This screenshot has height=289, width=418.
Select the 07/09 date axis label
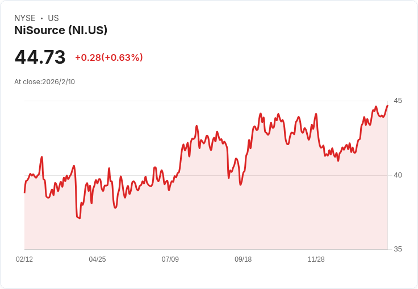click(170, 259)
